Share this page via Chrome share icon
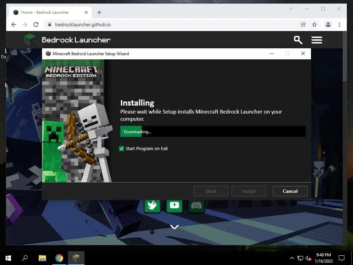 [303, 24]
